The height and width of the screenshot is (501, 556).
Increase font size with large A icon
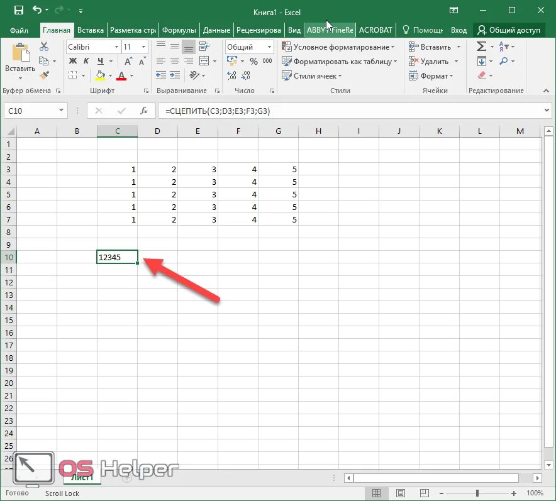point(128,62)
